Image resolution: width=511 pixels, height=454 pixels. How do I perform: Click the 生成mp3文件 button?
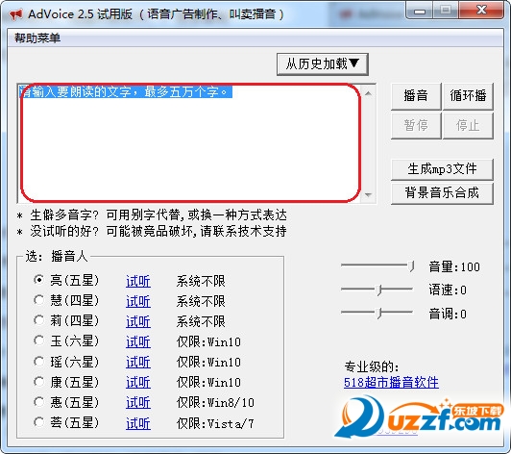[x=442, y=169]
